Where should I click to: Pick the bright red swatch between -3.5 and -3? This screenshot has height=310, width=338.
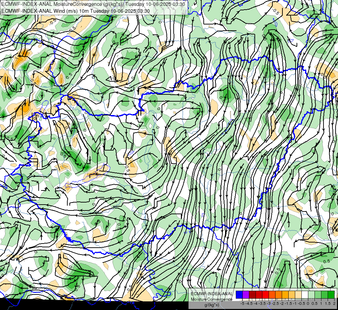(265, 294)
